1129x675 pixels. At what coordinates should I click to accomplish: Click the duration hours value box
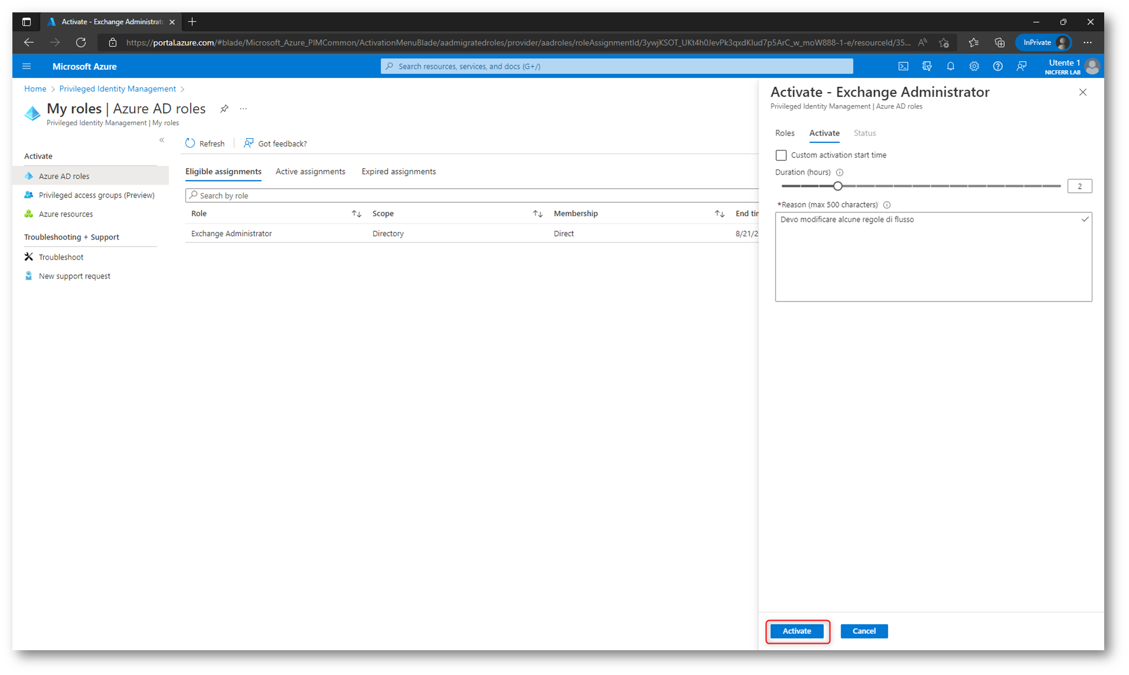pos(1079,186)
